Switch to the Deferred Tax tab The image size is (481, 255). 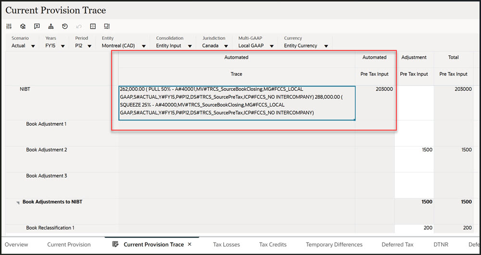(x=398, y=244)
